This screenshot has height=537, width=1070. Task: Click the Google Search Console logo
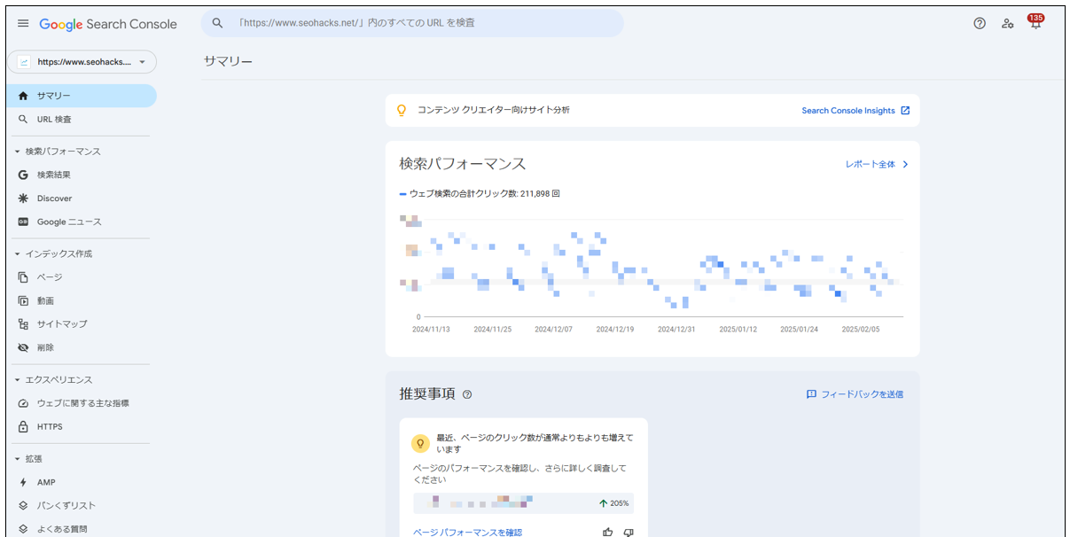pos(108,24)
